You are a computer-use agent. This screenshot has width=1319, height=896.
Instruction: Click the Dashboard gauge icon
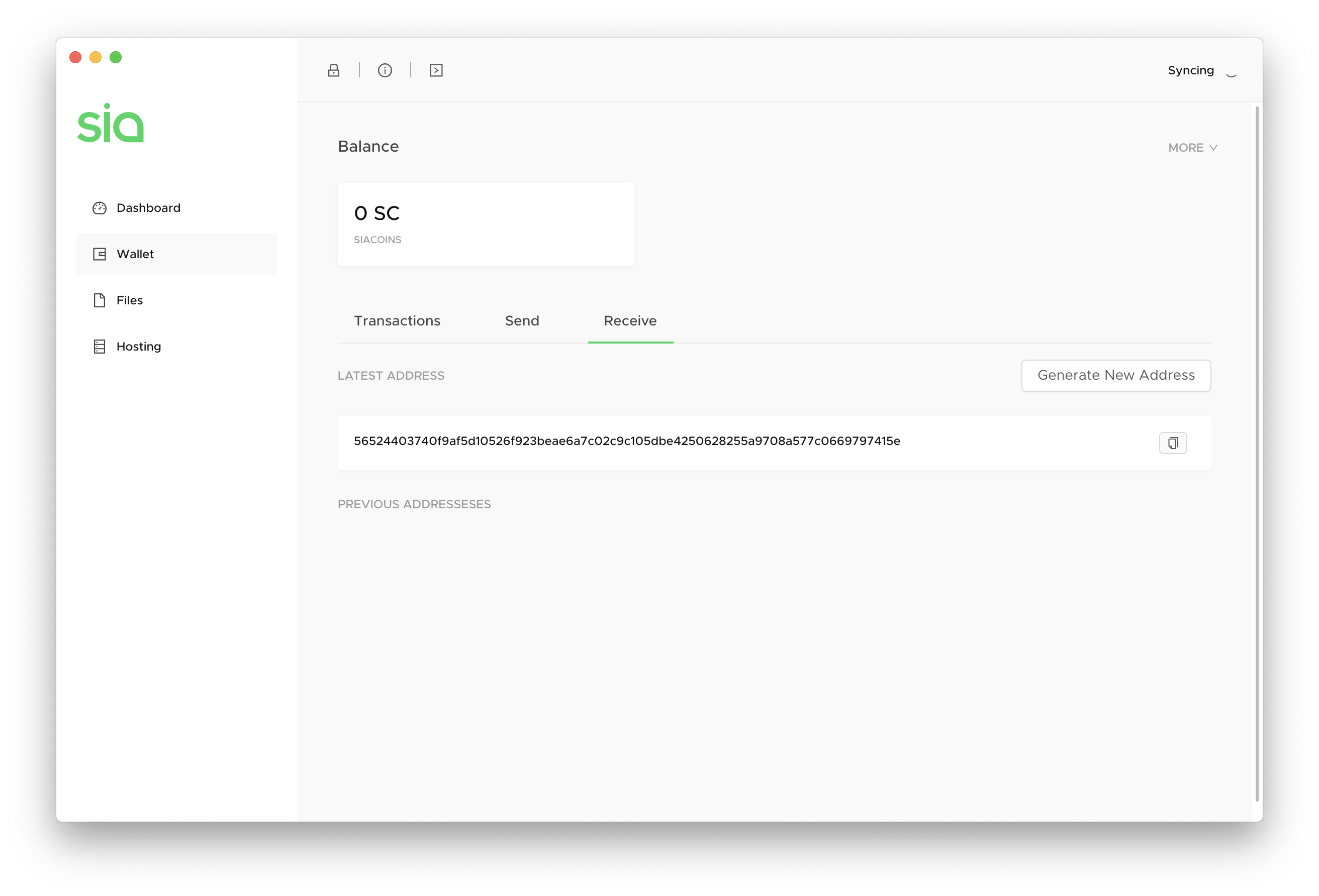pos(100,208)
